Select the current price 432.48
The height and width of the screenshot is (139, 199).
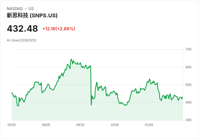pyautogui.click(x=22, y=28)
